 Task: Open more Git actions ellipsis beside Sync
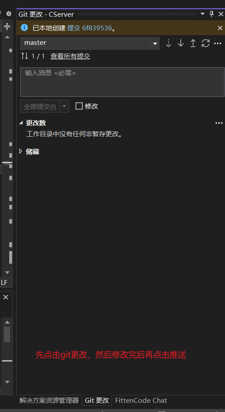(x=218, y=44)
